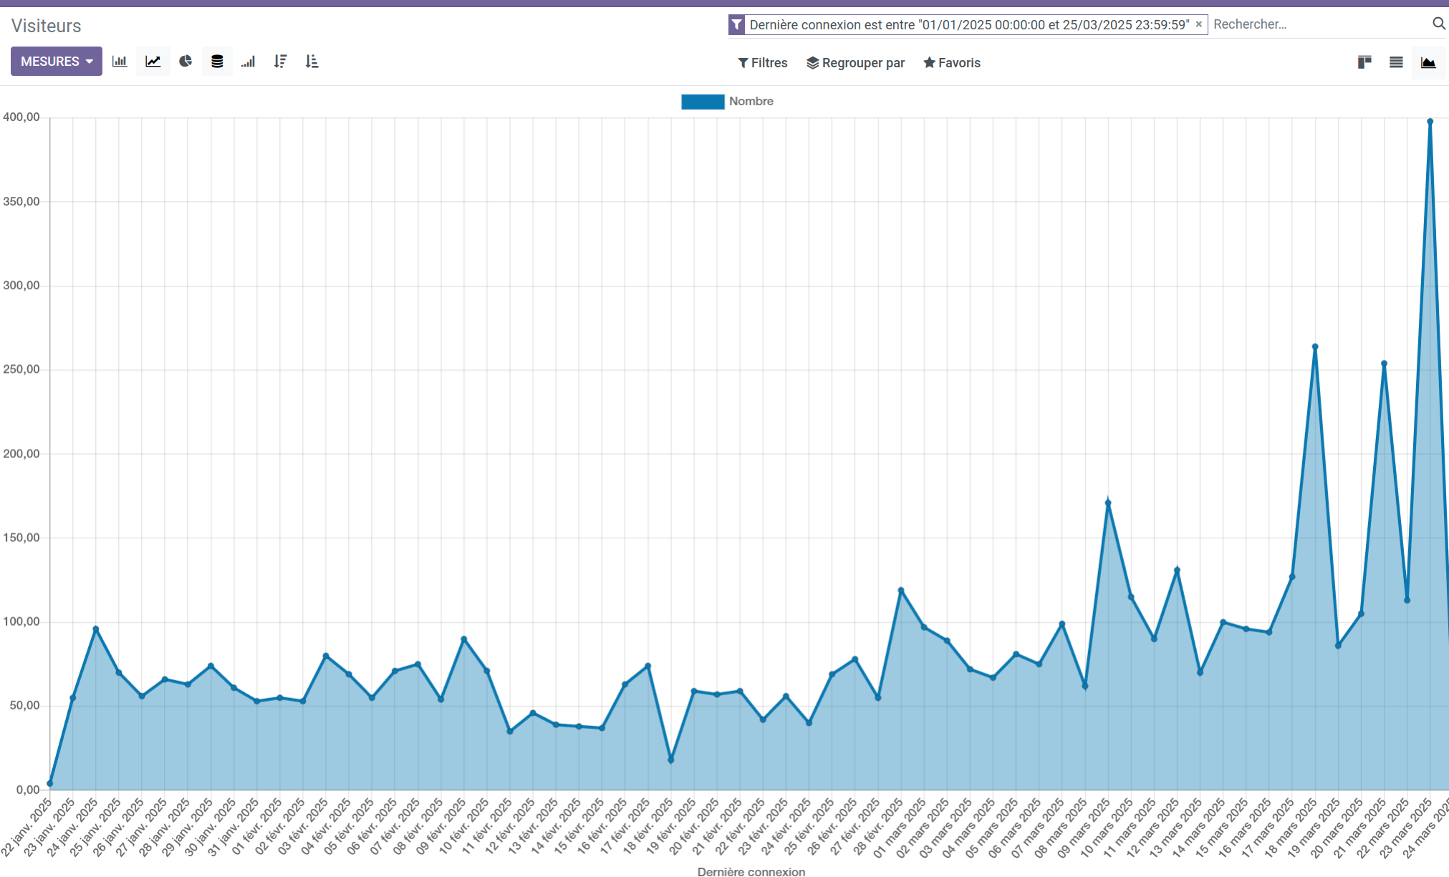Viewport: 1449px width, 877px height.
Task: Switch to list view
Action: pos(1396,62)
